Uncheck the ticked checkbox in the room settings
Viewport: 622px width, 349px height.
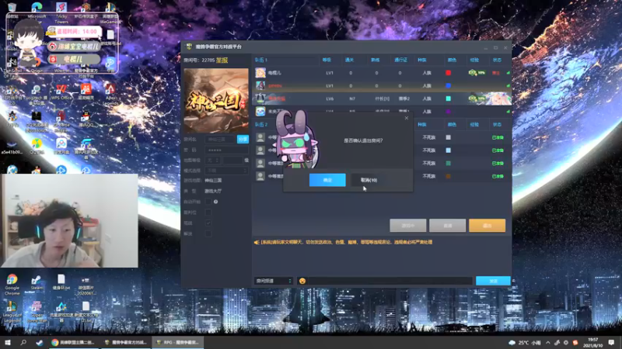(208, 223)
